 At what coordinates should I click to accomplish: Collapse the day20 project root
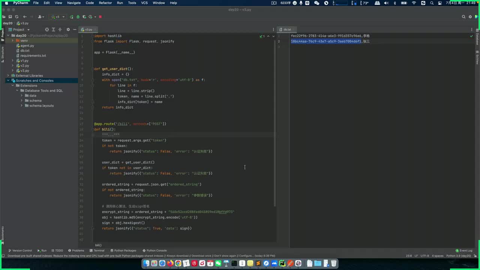(x=8, y=36)
